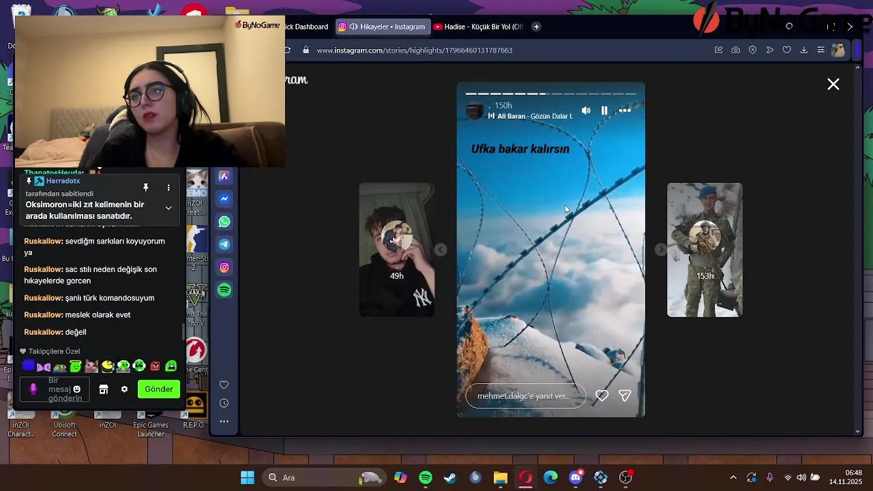Share the story via paper-plane icon
The height and width of the screenshot is (491, 873).
pyautogui.click(x=624, y=396)
